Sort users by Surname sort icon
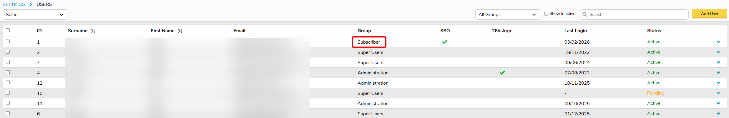Viewport: 729px width, 118px height. [93, 31]
